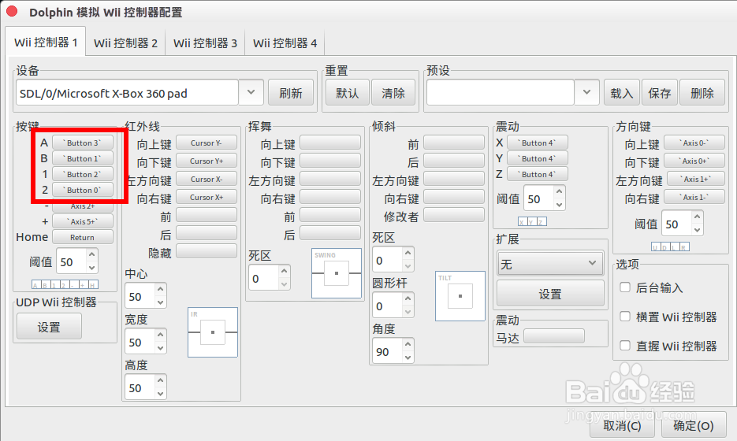Open the device dropdown list

pos(251,92)
